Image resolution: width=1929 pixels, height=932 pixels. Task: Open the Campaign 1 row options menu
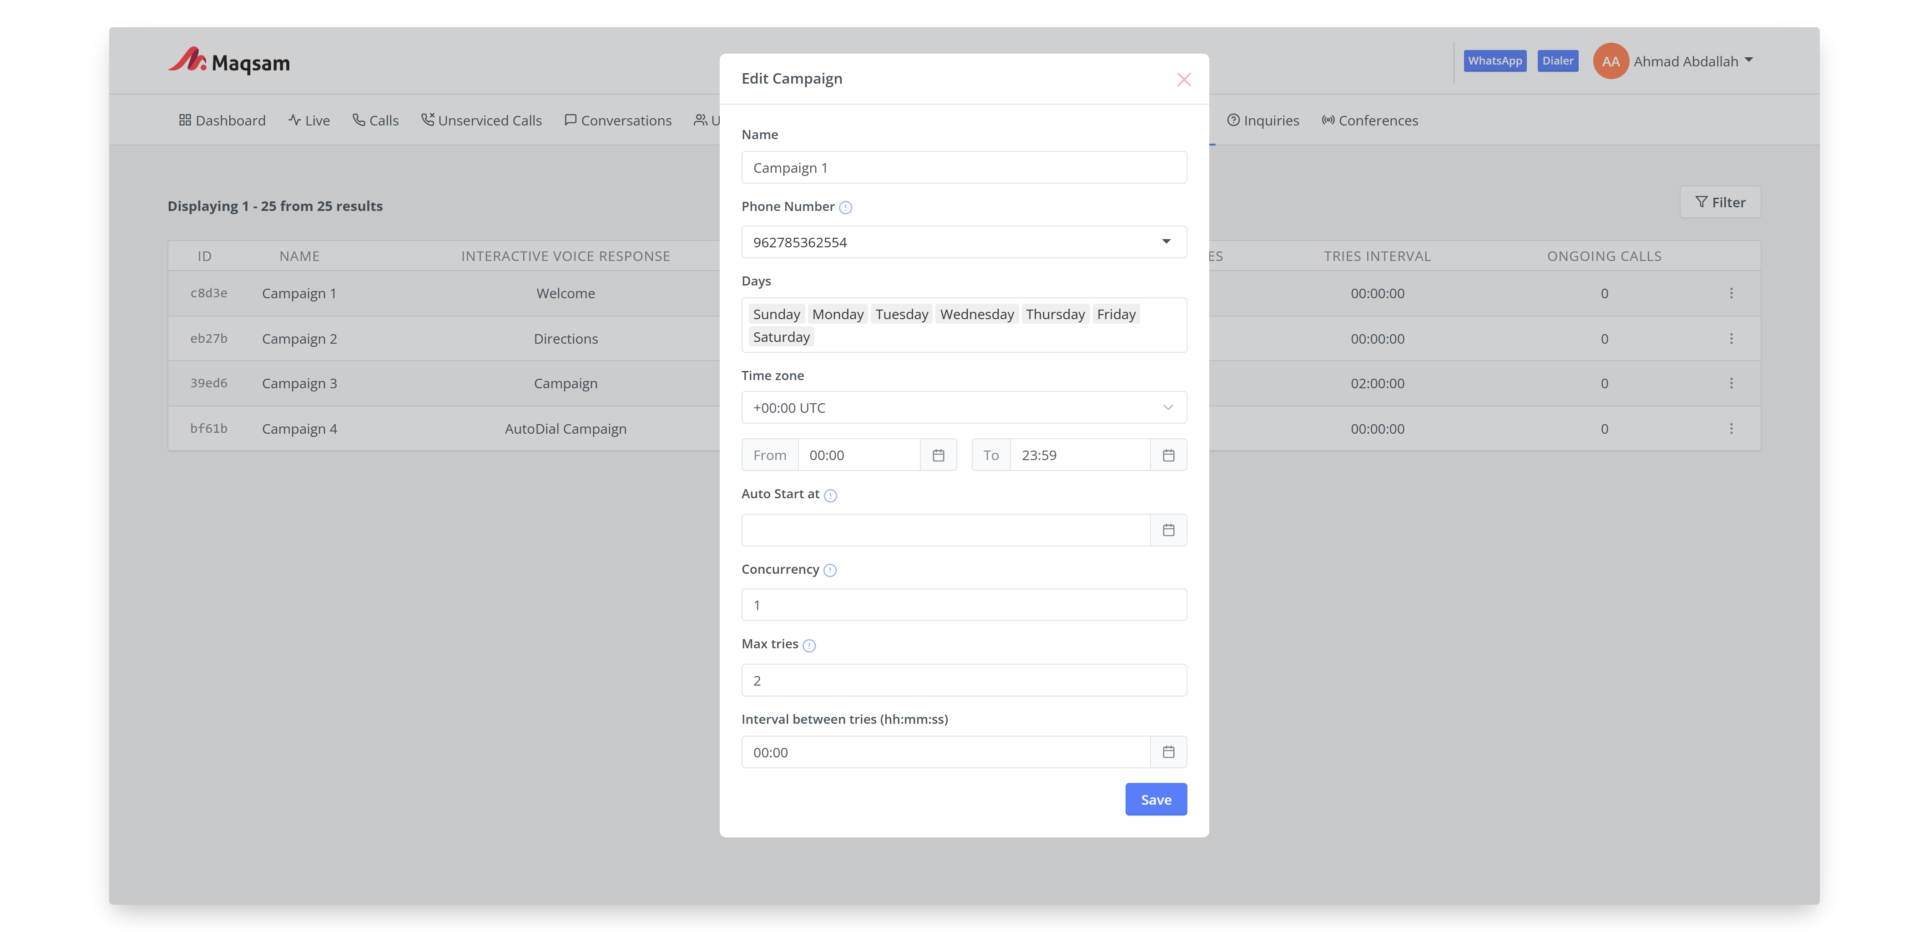(x=1731, y=293)
